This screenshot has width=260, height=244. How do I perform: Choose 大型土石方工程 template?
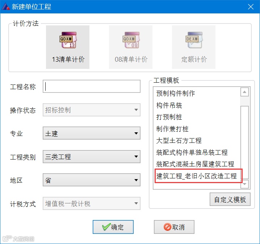tap(179, 141)
